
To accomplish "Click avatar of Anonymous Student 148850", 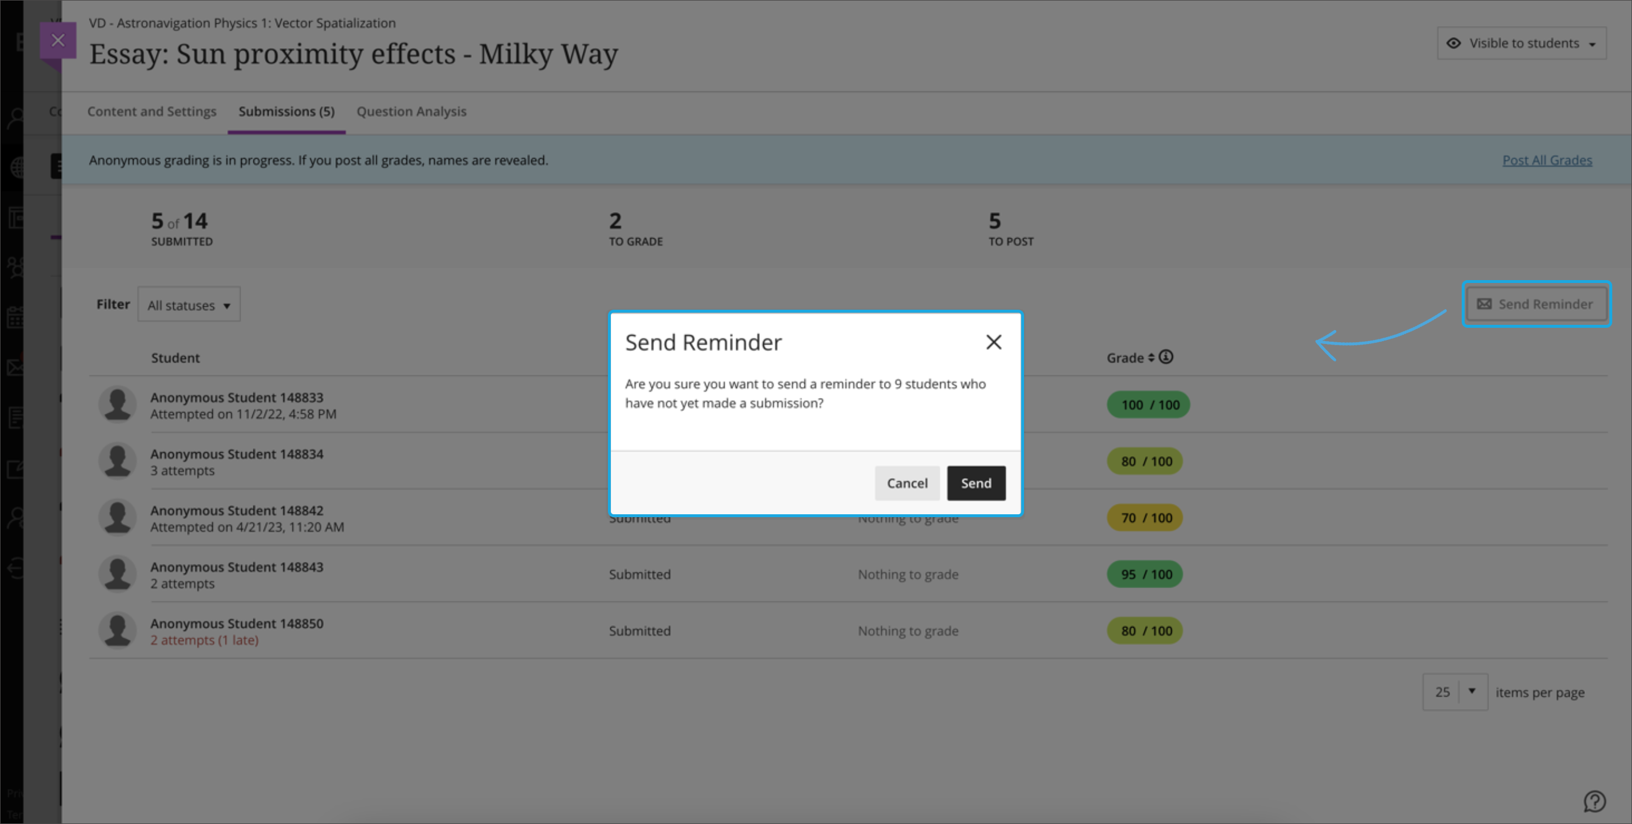I will click(x=118, y=630).
